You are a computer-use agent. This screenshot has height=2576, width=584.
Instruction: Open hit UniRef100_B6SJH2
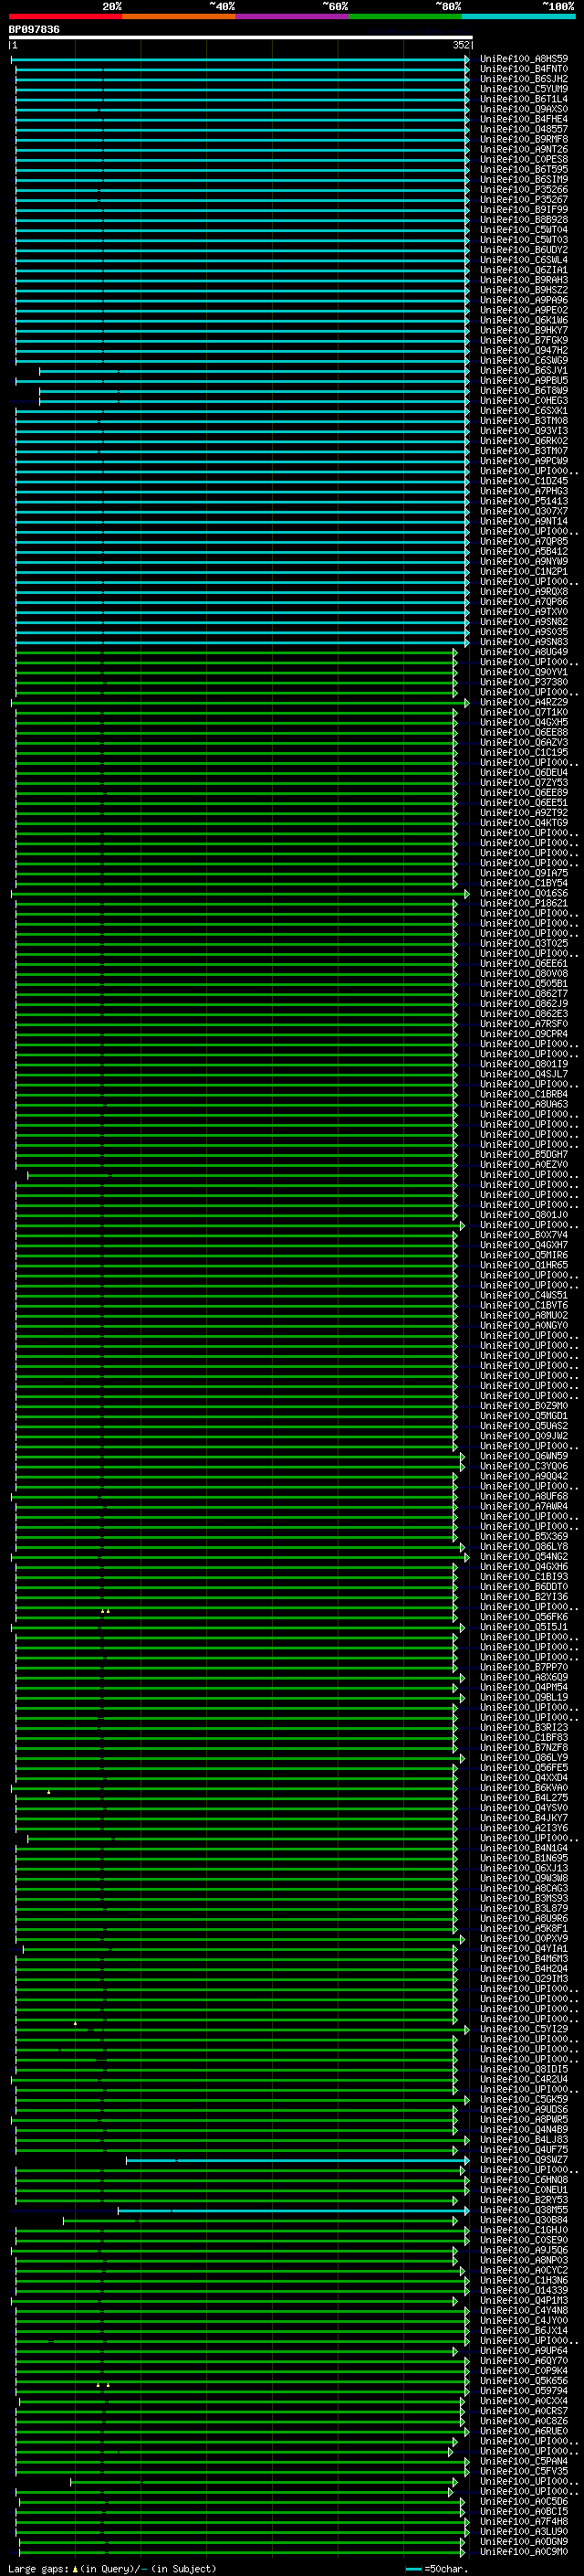tap(524, 79)
